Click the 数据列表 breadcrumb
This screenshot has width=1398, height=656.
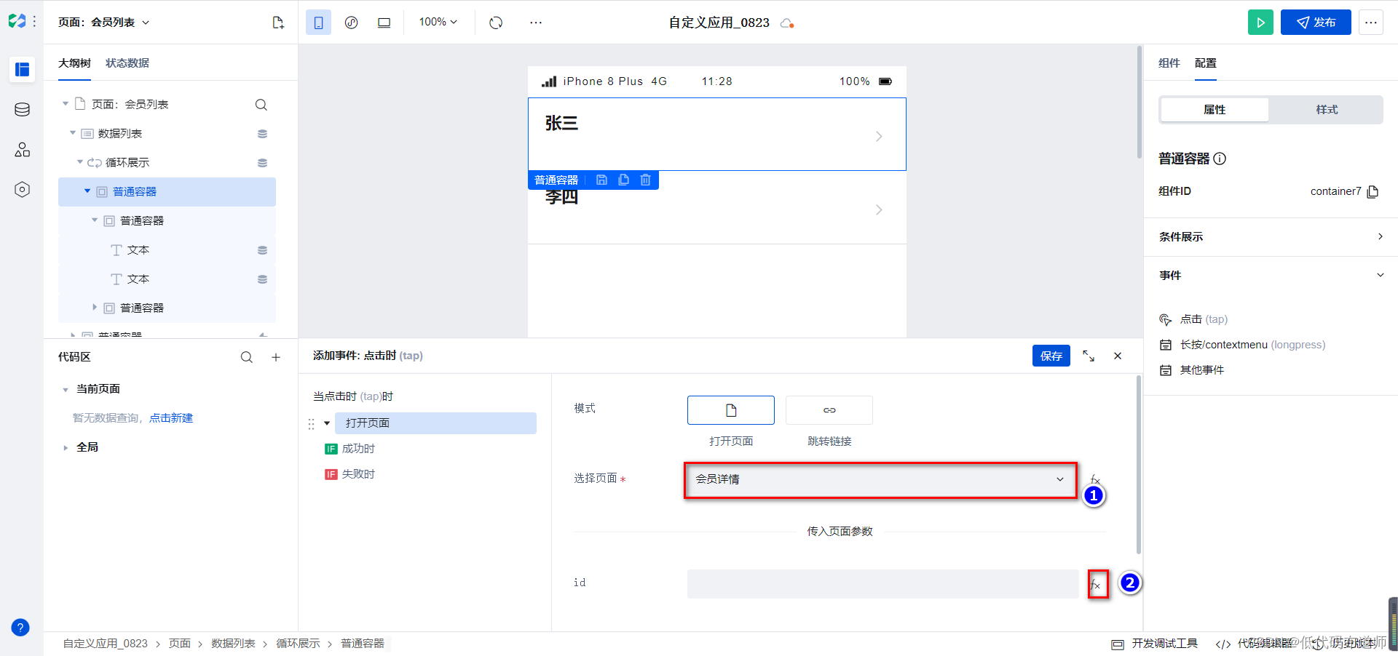pos(233,644)
